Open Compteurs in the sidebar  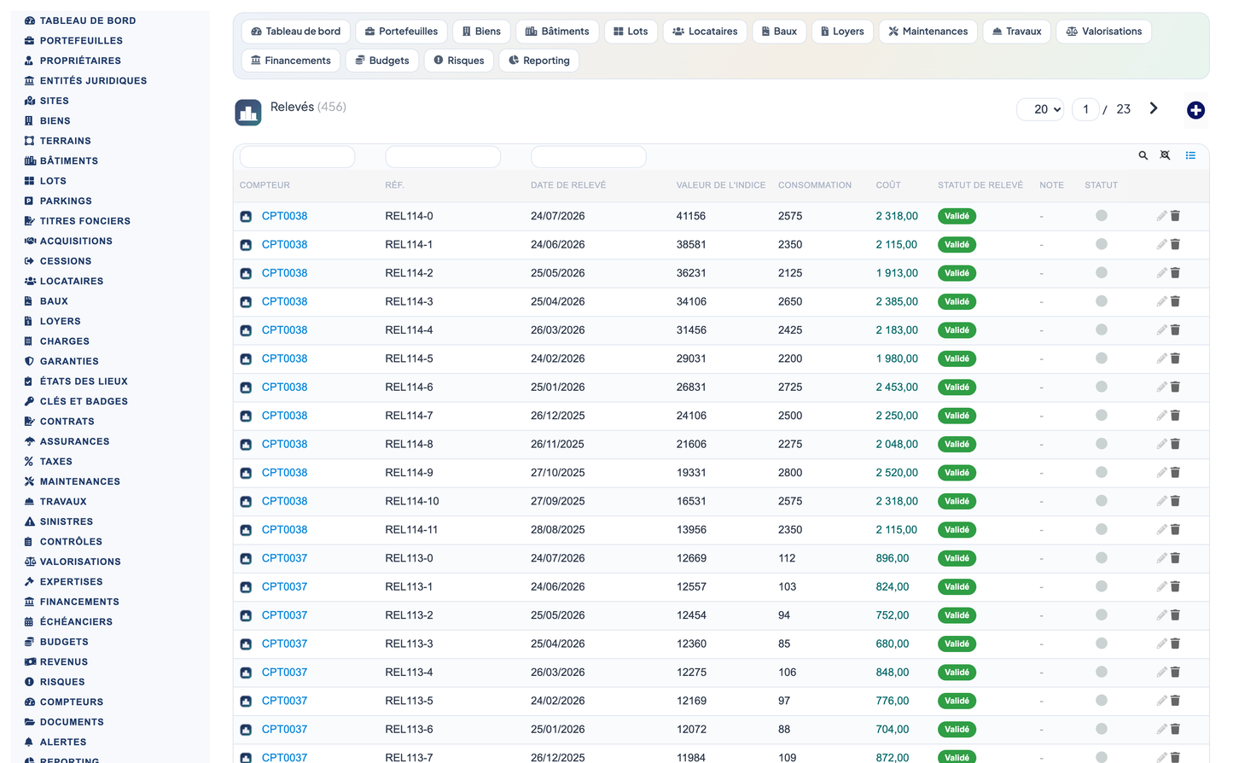coord(72,702)
